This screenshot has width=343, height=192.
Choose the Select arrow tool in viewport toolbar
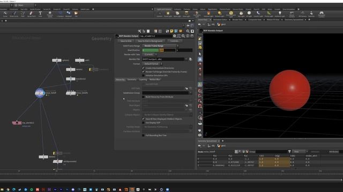(x=200, y=54)
